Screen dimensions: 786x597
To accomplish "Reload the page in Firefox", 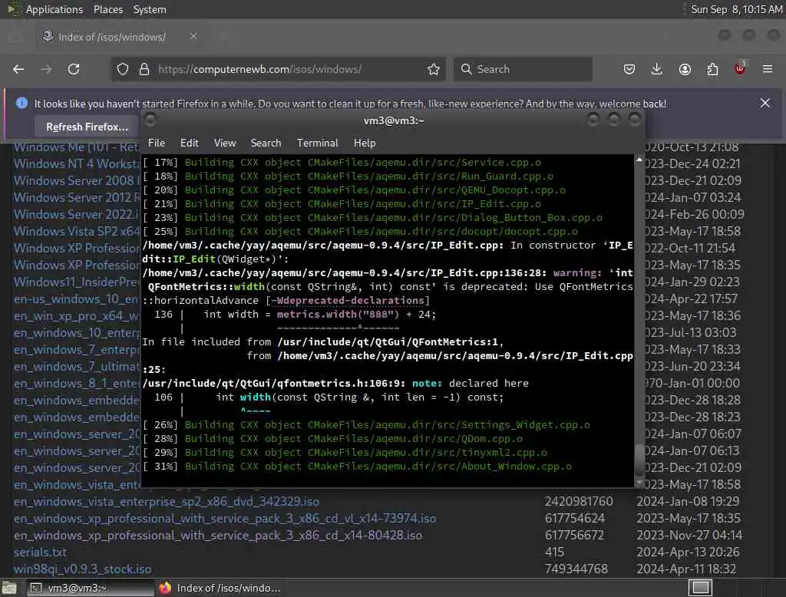I will click(74, 69).
